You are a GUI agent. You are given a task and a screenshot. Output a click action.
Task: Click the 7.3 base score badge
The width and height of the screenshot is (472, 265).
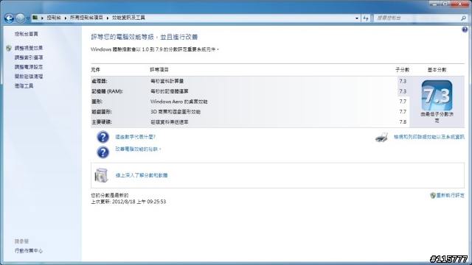437,96
